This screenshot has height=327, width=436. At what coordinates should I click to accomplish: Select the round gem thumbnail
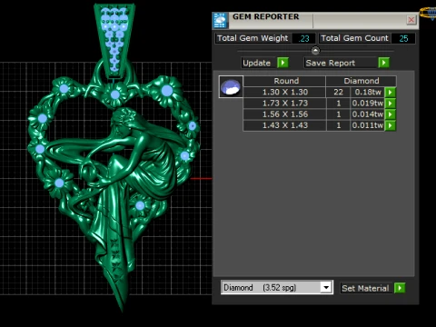[x=231, y=87]
